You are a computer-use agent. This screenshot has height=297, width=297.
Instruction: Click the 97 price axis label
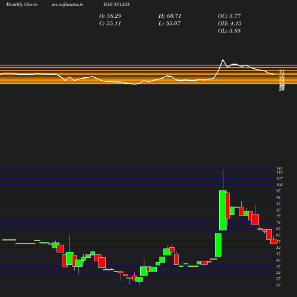(279, 191)
